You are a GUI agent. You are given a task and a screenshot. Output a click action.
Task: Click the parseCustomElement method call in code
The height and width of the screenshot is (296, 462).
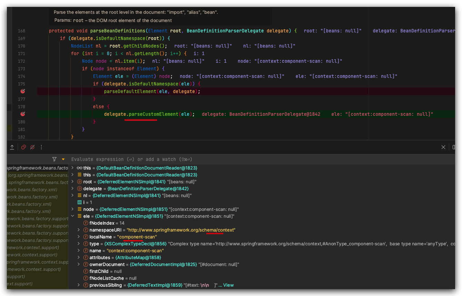tap(154, 114)
